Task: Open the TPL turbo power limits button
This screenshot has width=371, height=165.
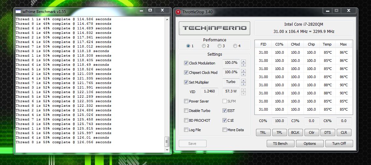Action: pyautogui.click(x=279, y=132)
